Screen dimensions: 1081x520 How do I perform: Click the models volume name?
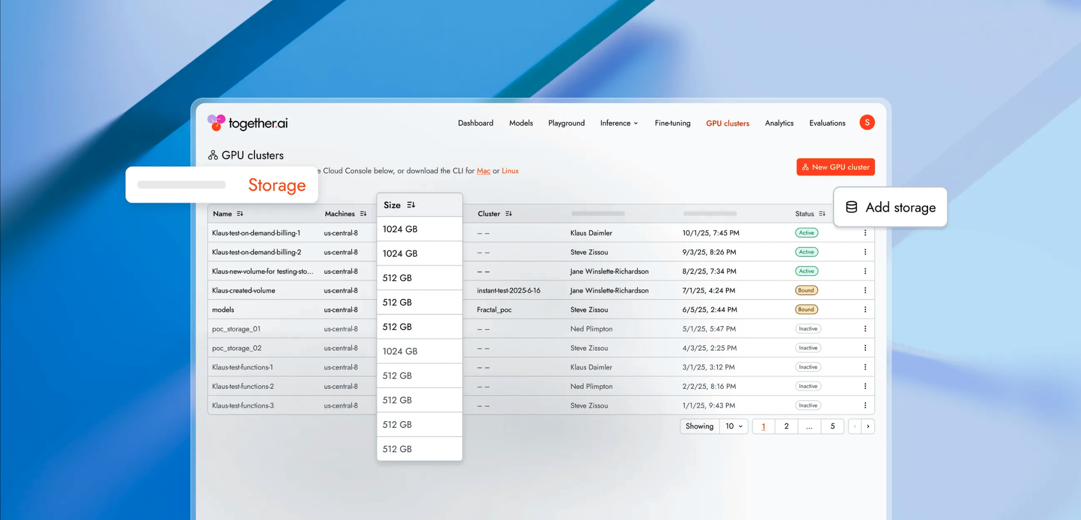pyautogui.click(x=223, y=310)
